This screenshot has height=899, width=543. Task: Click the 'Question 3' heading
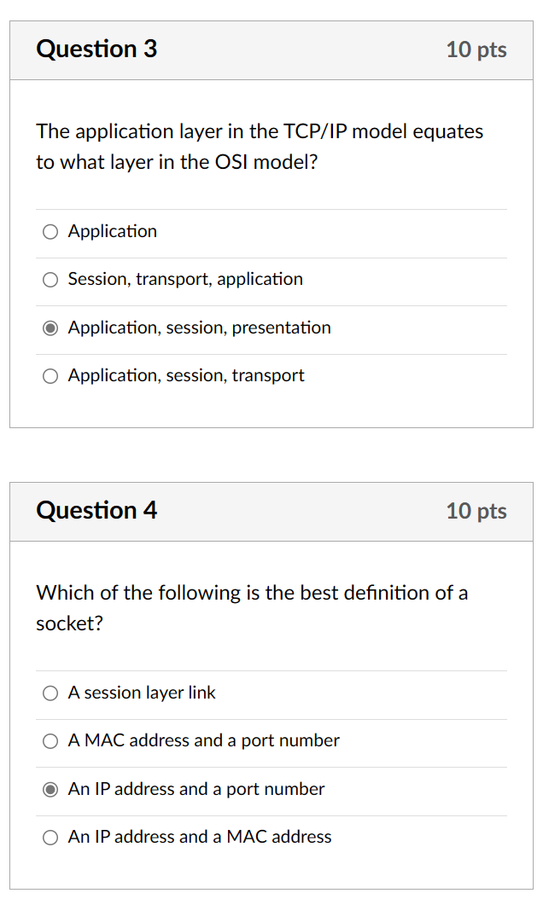(96, 49)
